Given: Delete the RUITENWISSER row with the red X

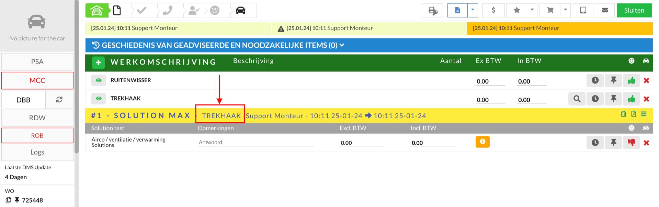Looking at the screenshot, I should (x=646, y=81).
